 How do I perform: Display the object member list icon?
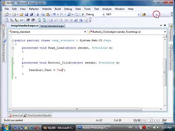[x=7, y=20]
